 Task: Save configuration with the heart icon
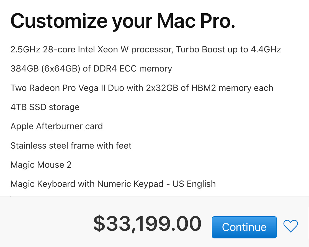290,226
